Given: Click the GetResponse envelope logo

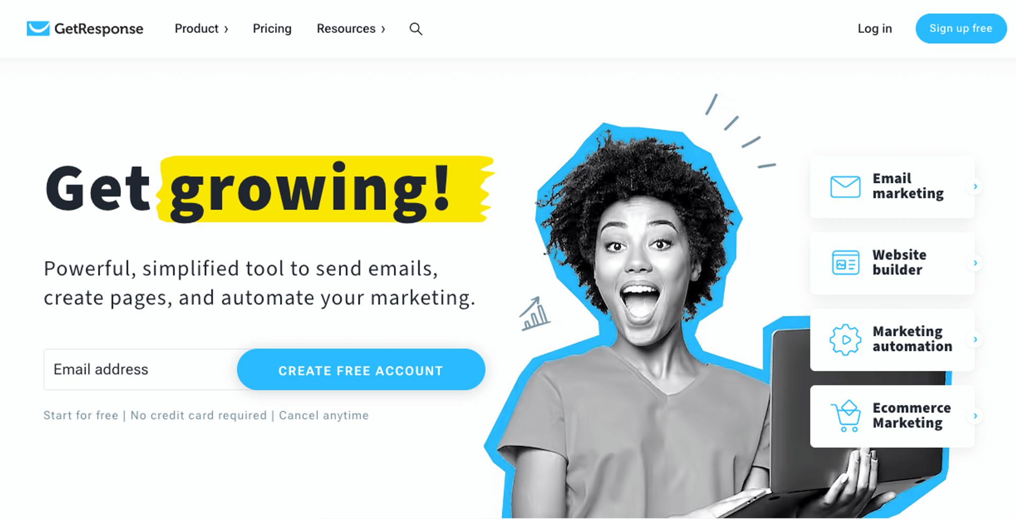Looking at the screenshot, I should [x=38, y=28].
